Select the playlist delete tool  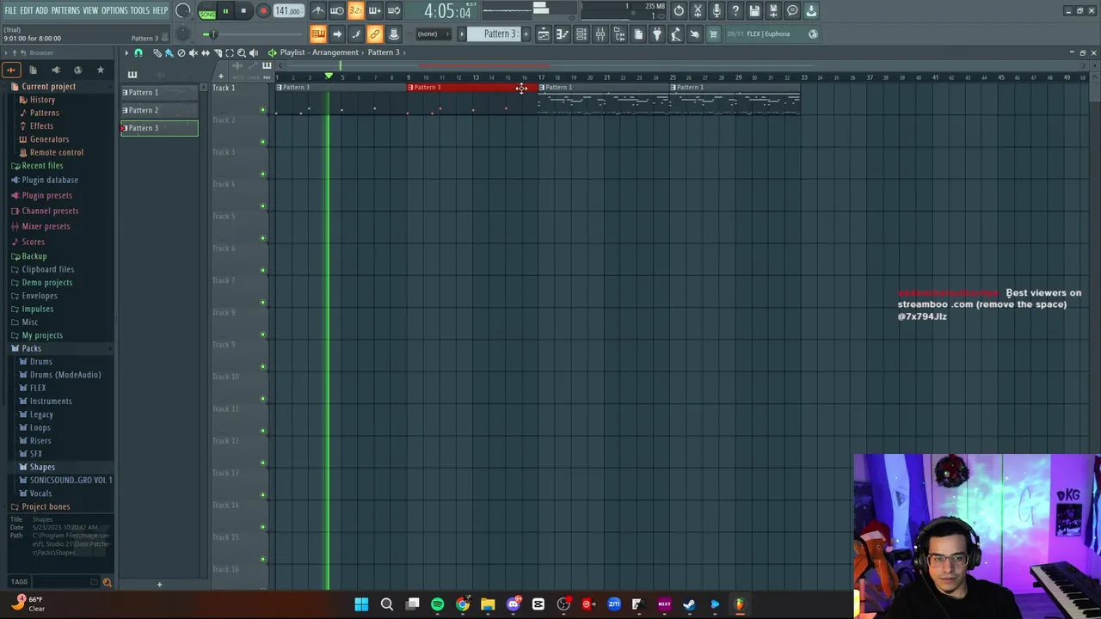coord(181,53)
